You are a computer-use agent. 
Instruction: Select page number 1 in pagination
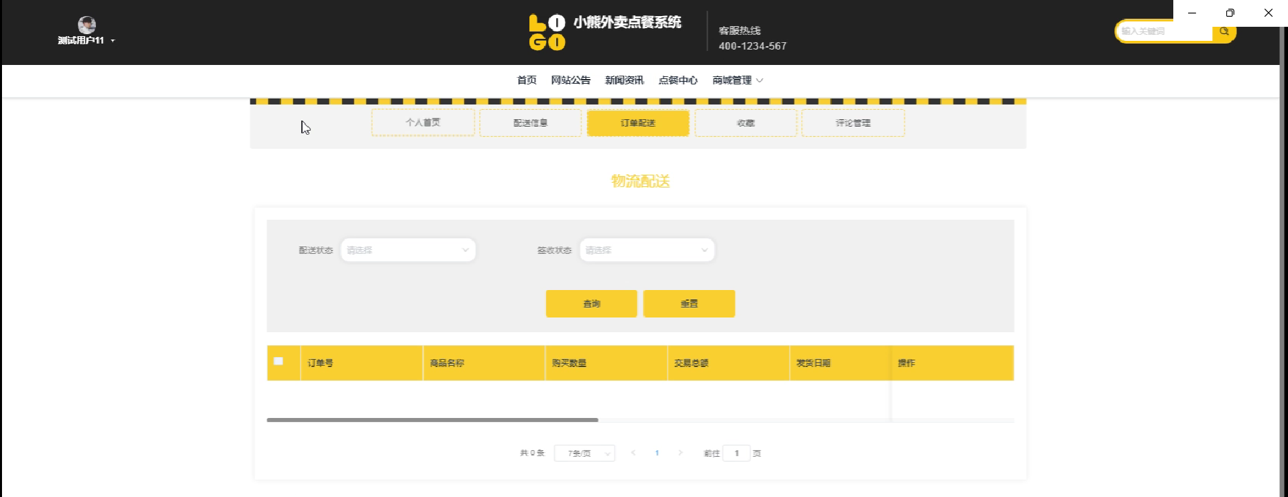tap(657, 453)
